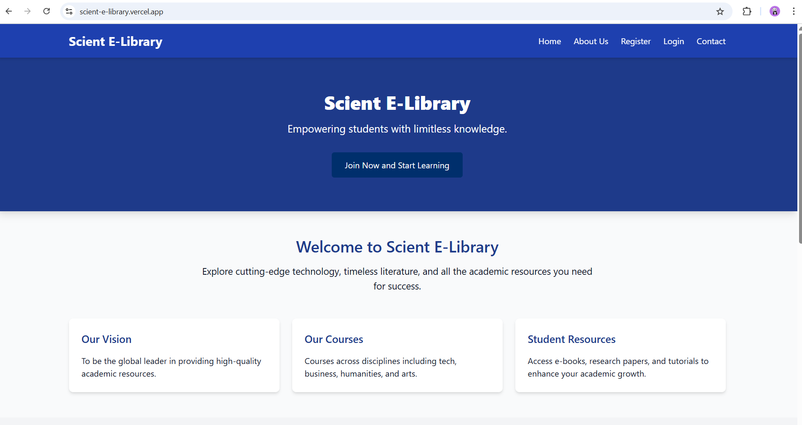Viewport: 802px width, 425px height.
Task: Select the Student Resources card
Action: 620,356
